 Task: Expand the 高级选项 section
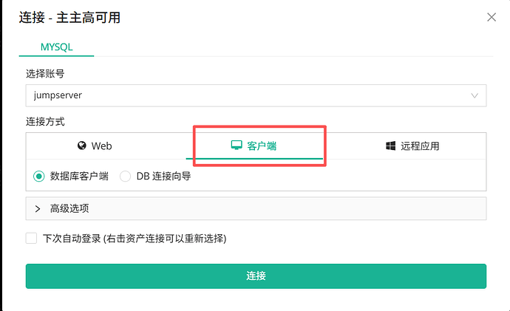coord(69,209)
